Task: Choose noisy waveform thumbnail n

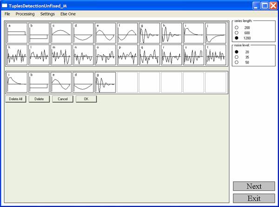Action: (83, 55)
